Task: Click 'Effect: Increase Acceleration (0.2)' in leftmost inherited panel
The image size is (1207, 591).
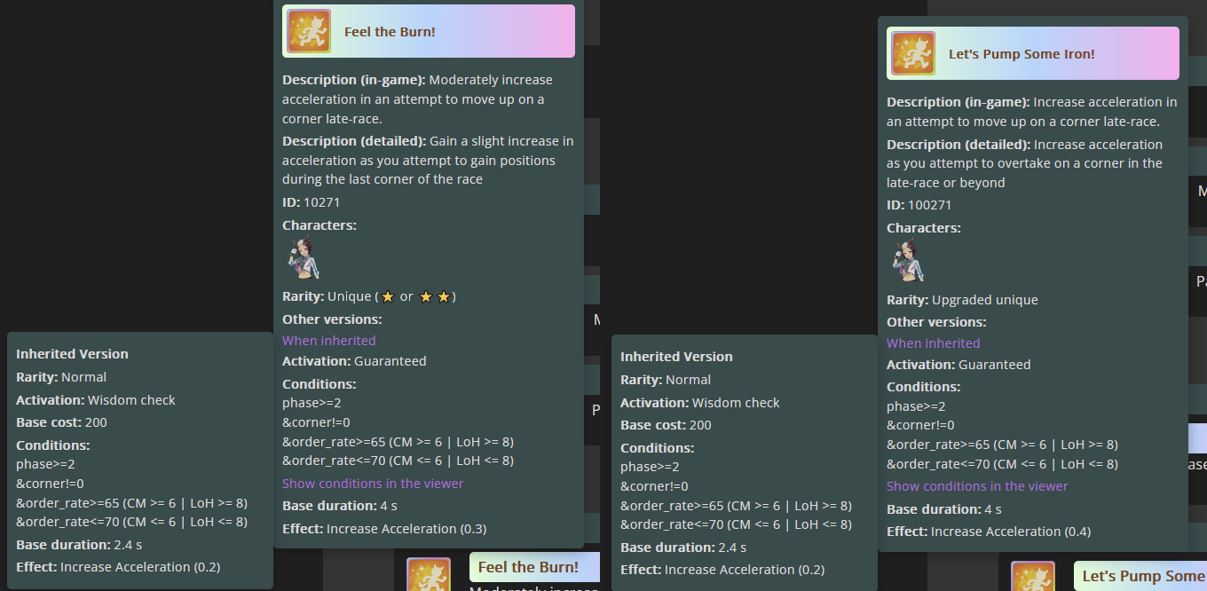Action: point(118,567)
